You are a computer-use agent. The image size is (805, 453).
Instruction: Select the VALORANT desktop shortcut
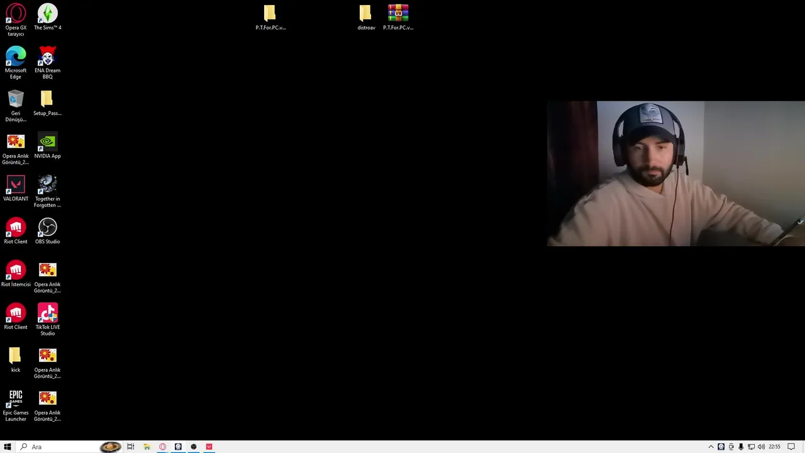click(x=16, y=189)
